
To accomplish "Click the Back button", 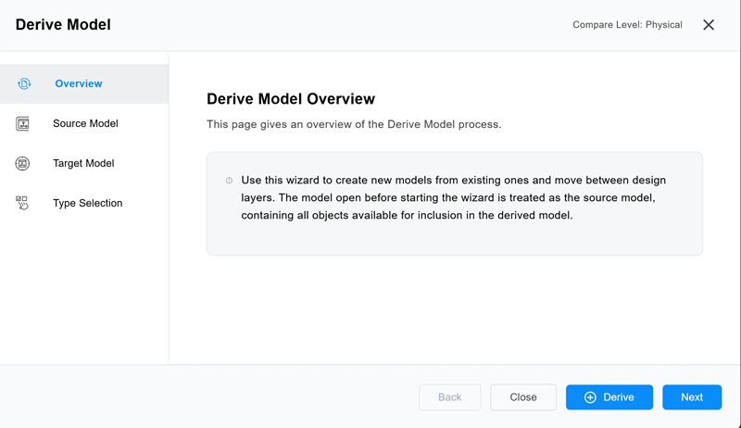I will point(450,397).
